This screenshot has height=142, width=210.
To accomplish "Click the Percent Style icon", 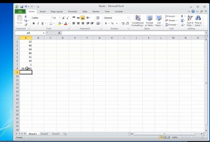I will click(x=112, y=23).
